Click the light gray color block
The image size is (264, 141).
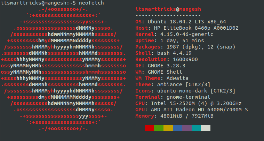[206, 128]
